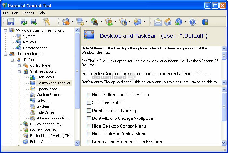Click the options list scrollbar thumb
This screenshot has height=153, width=228.
click(224, 107)
